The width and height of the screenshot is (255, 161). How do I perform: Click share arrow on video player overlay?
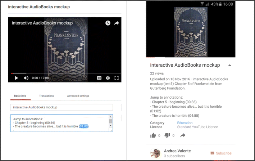pos(117,23)
